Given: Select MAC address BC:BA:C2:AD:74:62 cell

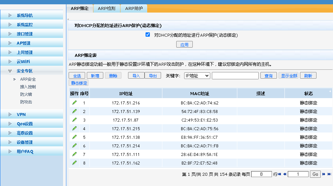Looking at the screenshot, I should [200, 103].
